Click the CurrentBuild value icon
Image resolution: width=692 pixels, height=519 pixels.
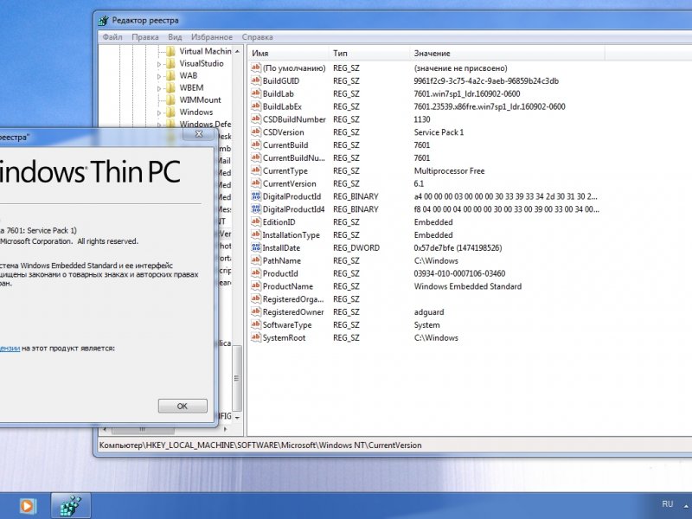256,144
